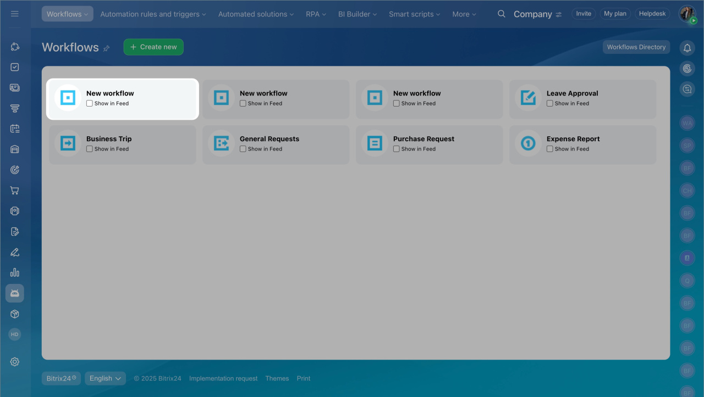Screen dimensions: 704x397
Task: Open the Leave Approval workflow title
Action: coord(573,93)
